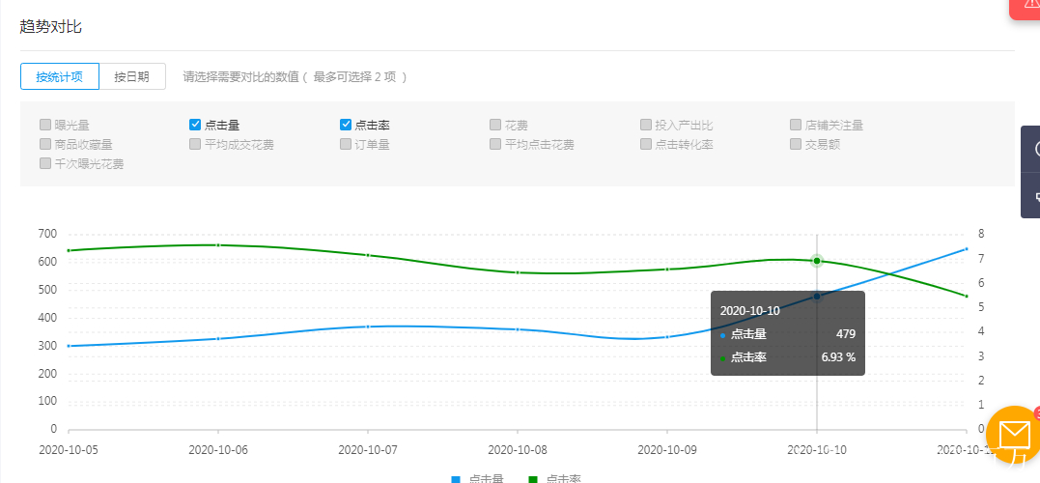This screenshot has height=483, width=1040.
Task: Click the 2020-10-07 axis label
Action: click(368, 449)
